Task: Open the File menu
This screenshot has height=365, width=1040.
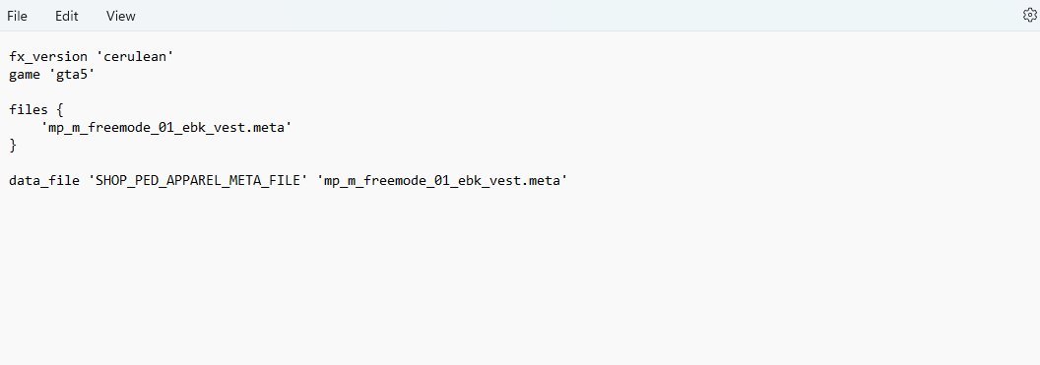Action: [x=18, y=16]
